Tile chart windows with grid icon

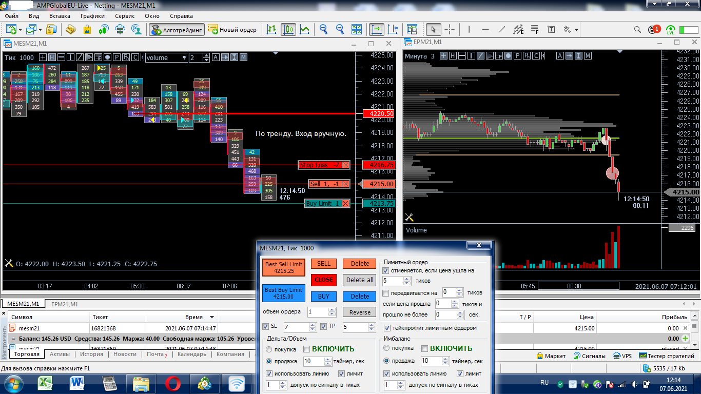(x=357, y=30)
